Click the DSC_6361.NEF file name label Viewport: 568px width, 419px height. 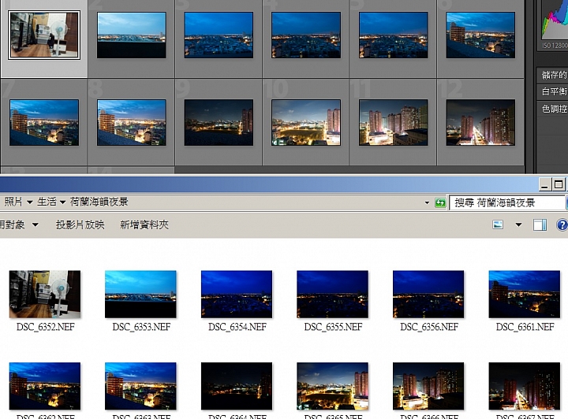(x=525, y=327)
